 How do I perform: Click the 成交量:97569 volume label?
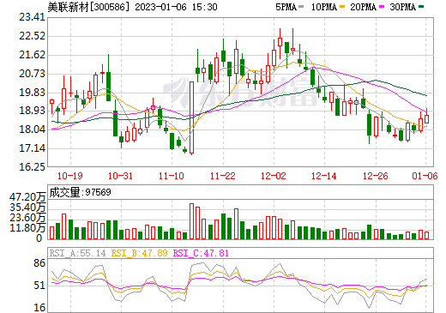pos(80,192)
